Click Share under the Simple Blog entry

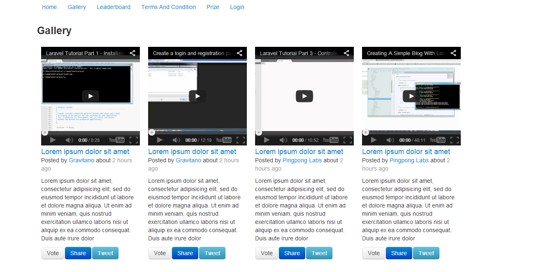(399, 253)
